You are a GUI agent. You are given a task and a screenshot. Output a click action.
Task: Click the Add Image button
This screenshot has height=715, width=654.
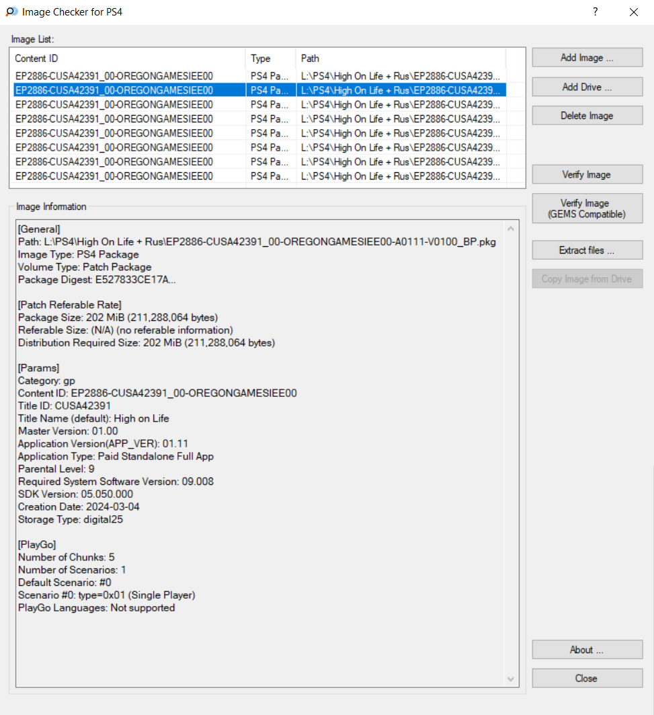(x=587, y=58)
